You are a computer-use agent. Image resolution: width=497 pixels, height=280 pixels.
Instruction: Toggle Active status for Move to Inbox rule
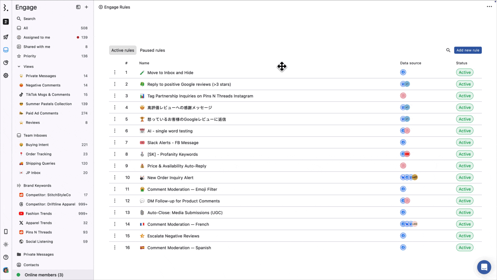464,72
